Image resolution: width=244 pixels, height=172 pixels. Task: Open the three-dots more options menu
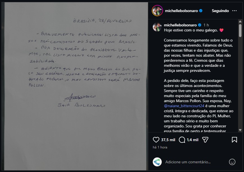pos(234,11)
